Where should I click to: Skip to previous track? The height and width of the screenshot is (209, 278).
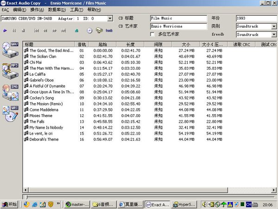(x=36, y=31)
